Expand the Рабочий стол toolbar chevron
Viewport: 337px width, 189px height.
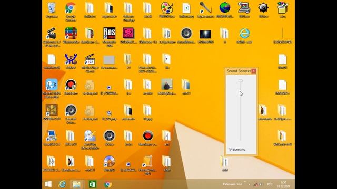click(244, 182)
